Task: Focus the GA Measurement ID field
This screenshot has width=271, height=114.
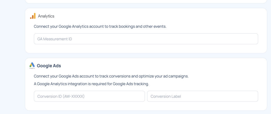Action: point(146,39)
